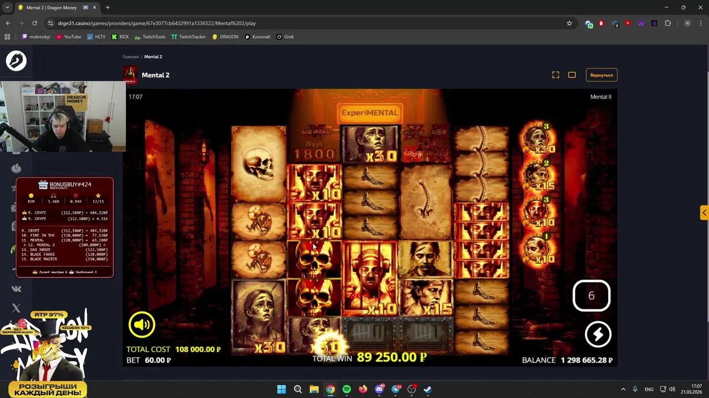
Task: Click the purple 7TV extension icon
Action: (x=641, y=23)
